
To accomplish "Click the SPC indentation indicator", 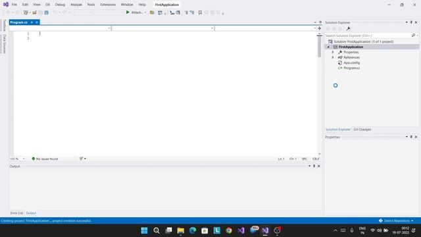I will (x=305, y=159).
